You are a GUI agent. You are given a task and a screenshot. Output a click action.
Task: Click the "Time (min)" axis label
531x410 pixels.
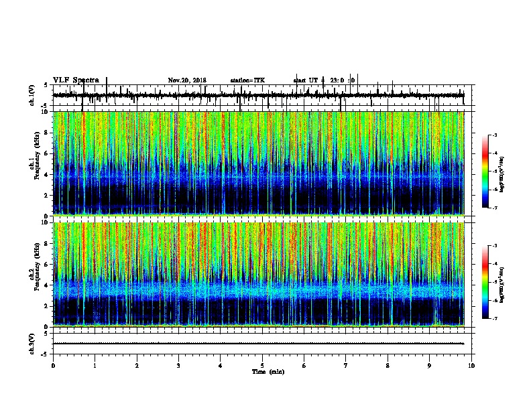point(268,372)
